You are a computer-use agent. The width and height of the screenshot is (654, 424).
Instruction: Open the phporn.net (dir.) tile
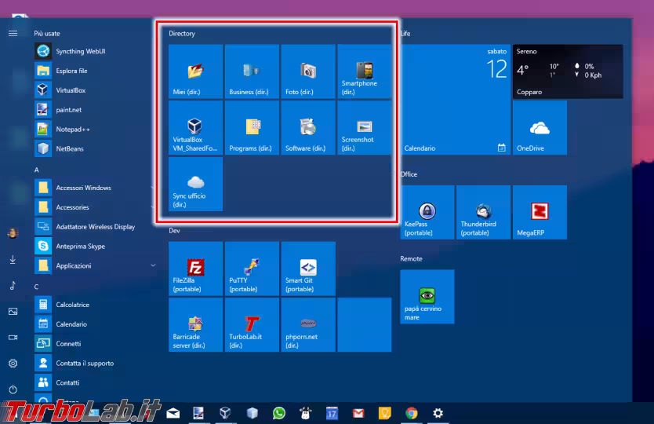tap(308, 325)
